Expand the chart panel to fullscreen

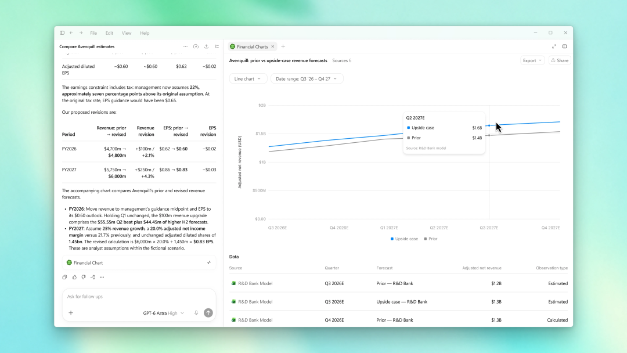click(x=554, y=46)
